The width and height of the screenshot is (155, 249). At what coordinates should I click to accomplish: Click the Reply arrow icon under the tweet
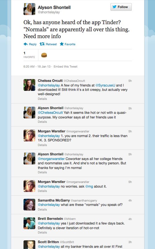pyautogui.click(x=26, y=44)
